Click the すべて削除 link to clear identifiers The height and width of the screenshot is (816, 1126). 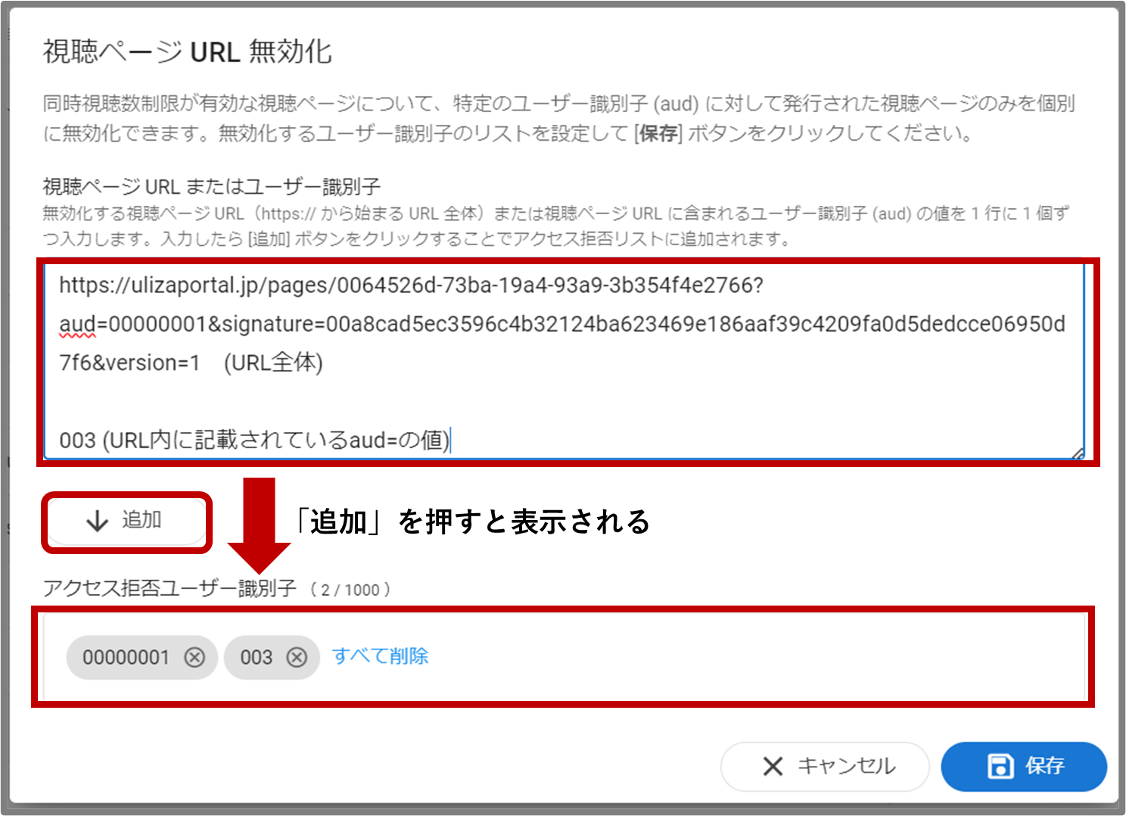(x=381, y=656)
